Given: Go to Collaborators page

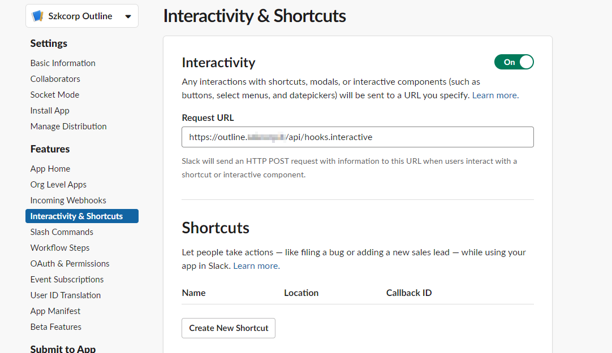Looking at the screenshot, I should click(x=55, y=79).
